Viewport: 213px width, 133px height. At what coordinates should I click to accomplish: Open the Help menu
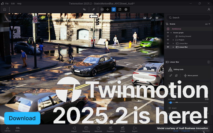coord(19,3)
